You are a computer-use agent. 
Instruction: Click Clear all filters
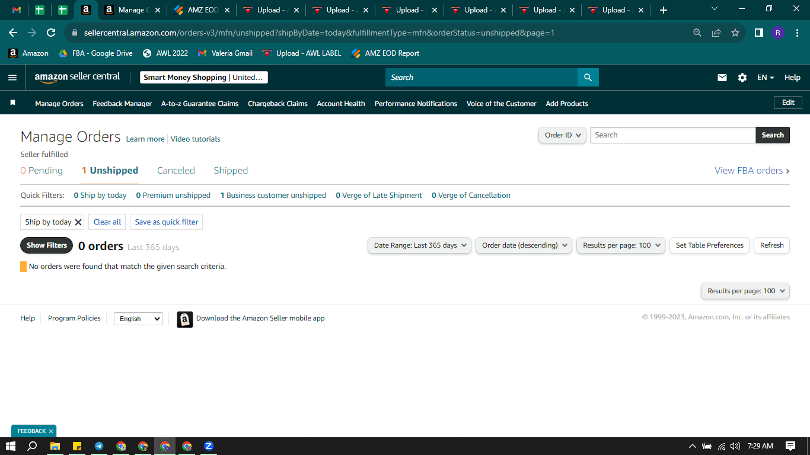[x=107, y=222]
